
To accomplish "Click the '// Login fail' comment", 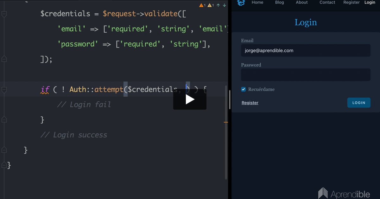I will 84,105.
